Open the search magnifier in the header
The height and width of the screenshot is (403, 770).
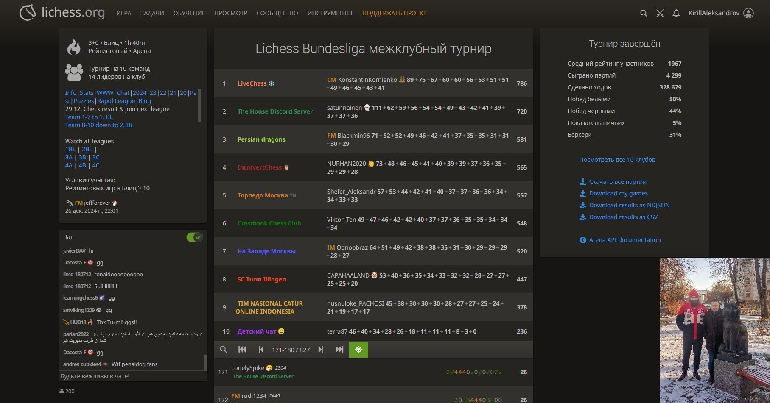point(644,13)
